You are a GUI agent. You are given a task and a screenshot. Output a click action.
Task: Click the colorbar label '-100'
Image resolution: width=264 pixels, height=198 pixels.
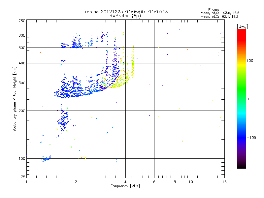pos(251,138)
